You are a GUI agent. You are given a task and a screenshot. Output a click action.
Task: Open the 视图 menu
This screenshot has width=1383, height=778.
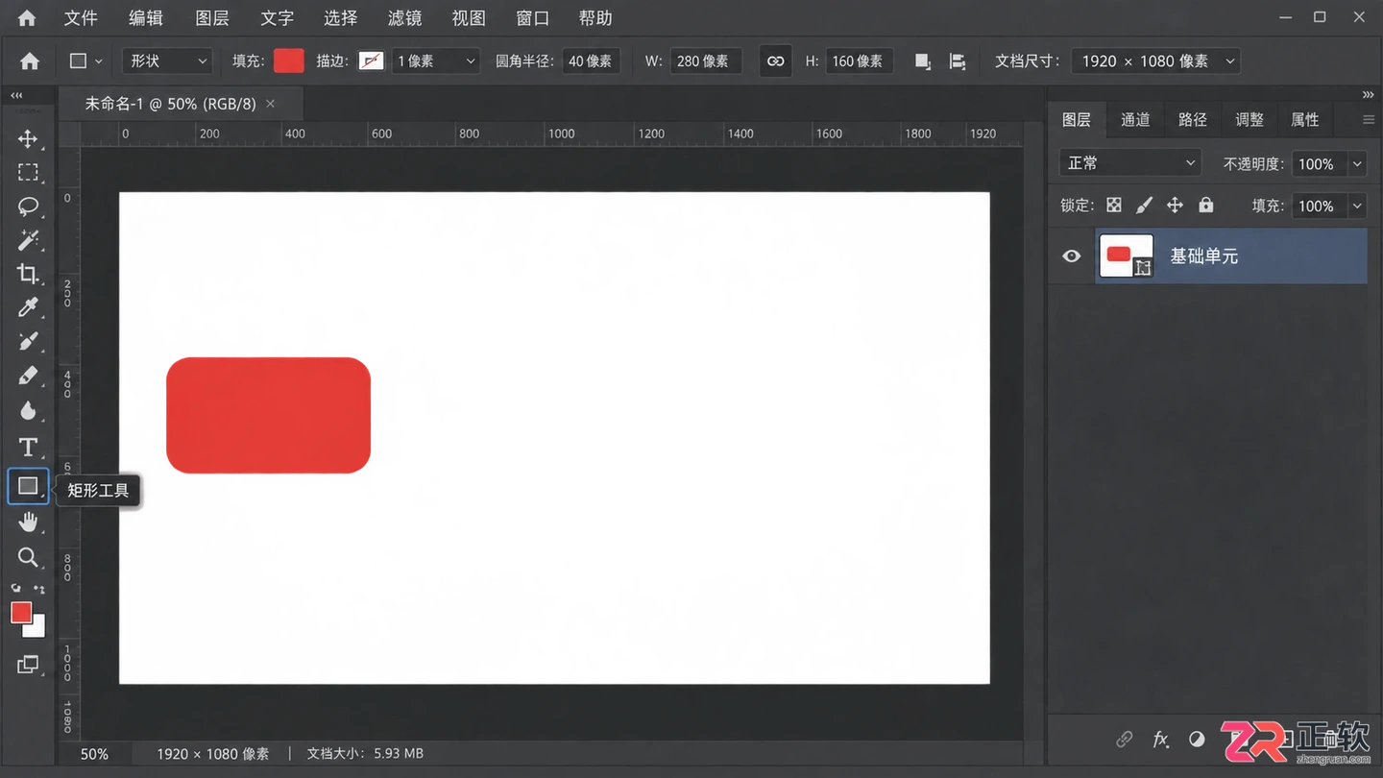(x=469, y=18)
